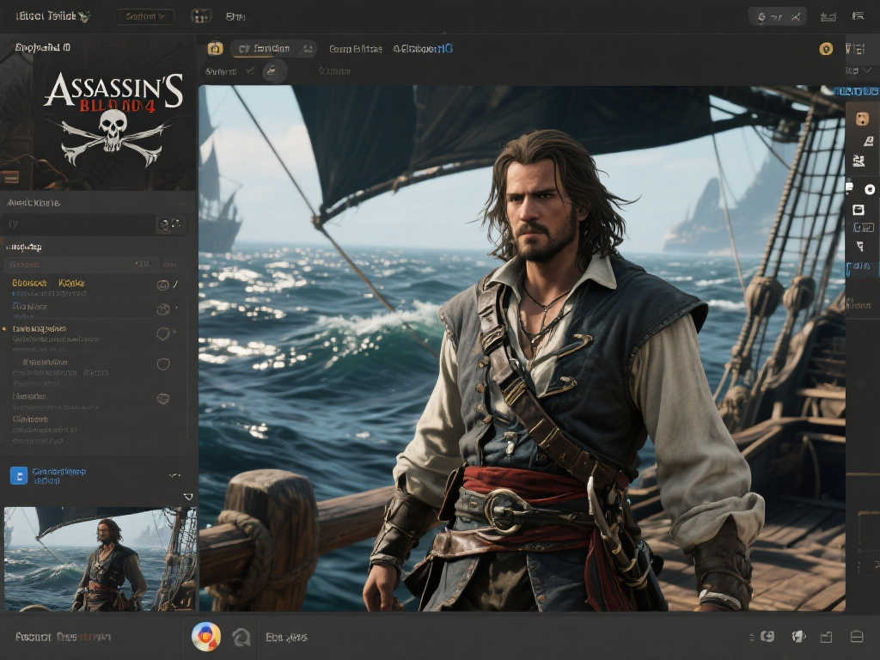Switch to the blue-text tab above the image
This screenshot has height=660, width=880.
[423, 49]
